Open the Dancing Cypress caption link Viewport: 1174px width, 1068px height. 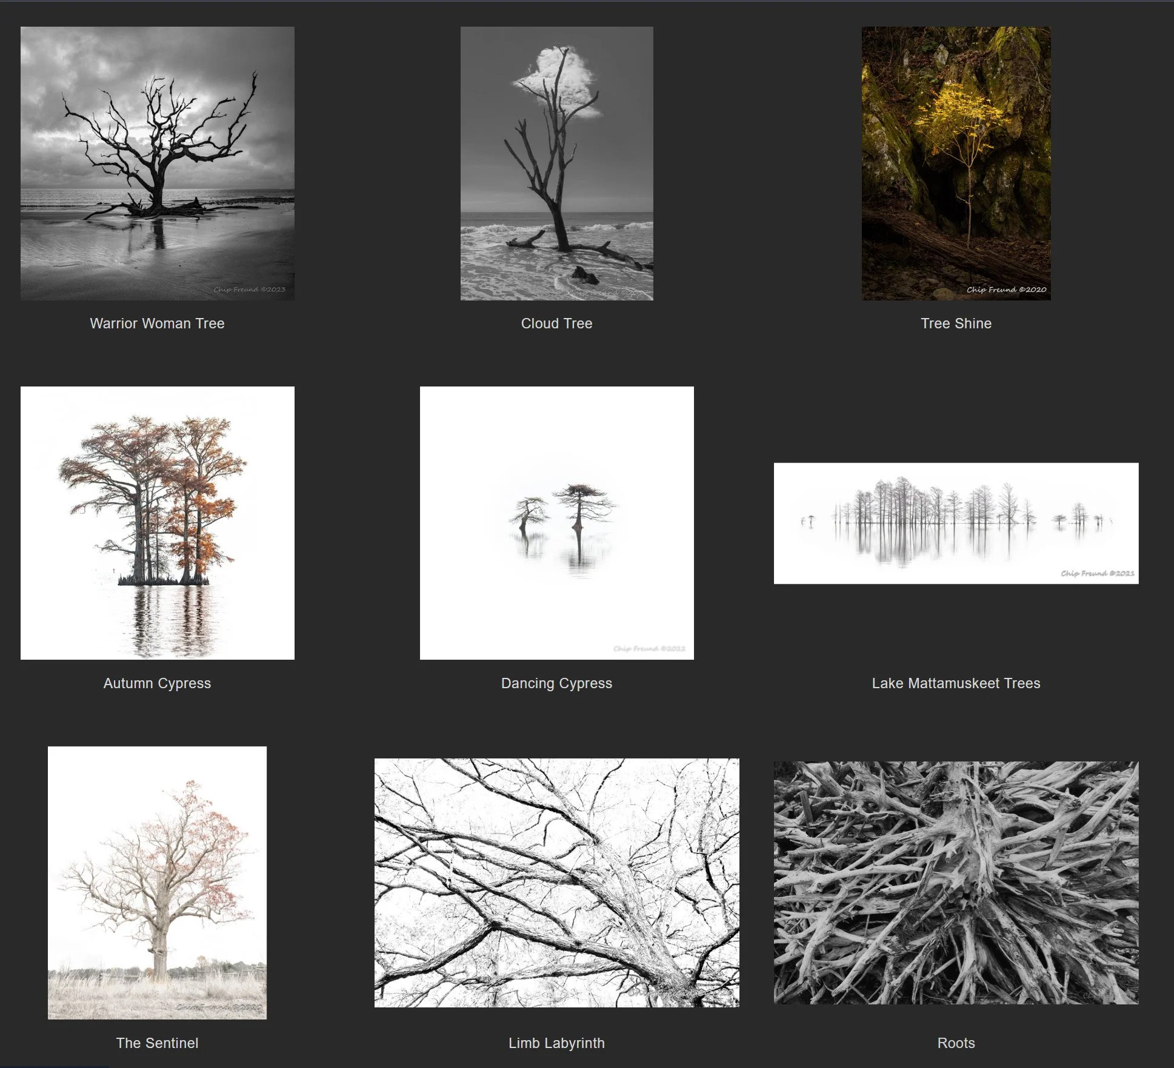click(x=556, y=683)
